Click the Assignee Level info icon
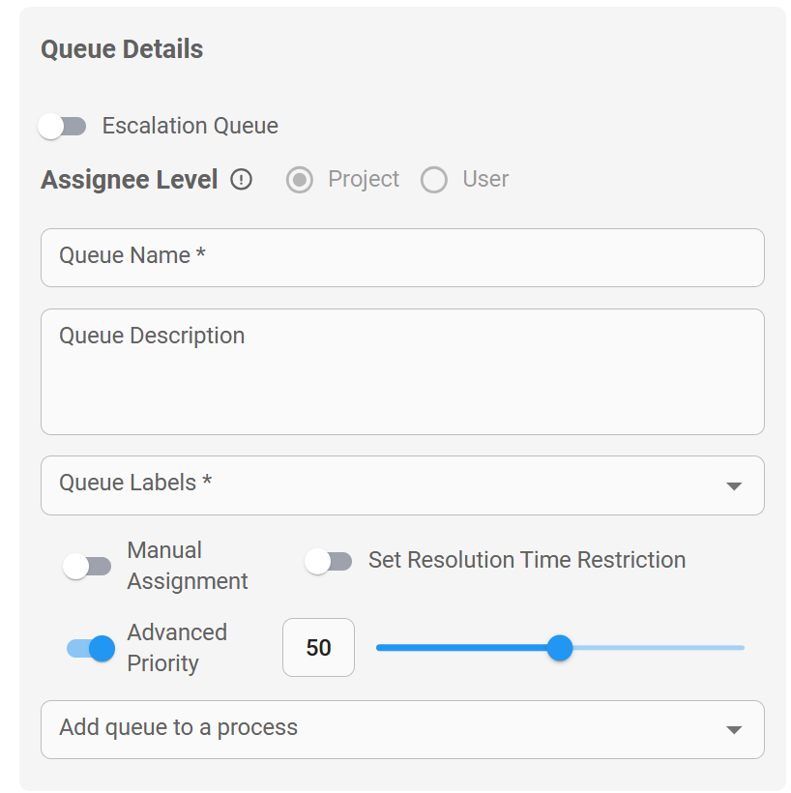 242,180
